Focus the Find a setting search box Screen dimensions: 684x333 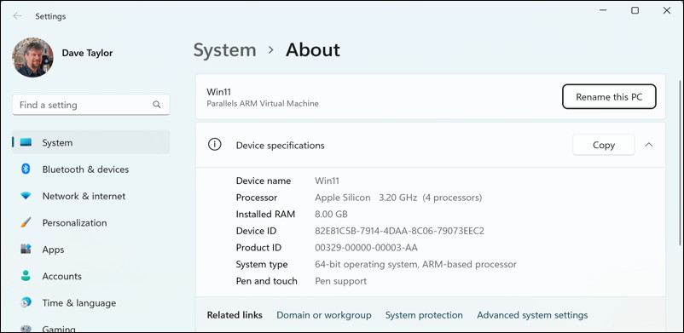click(90, 105)
